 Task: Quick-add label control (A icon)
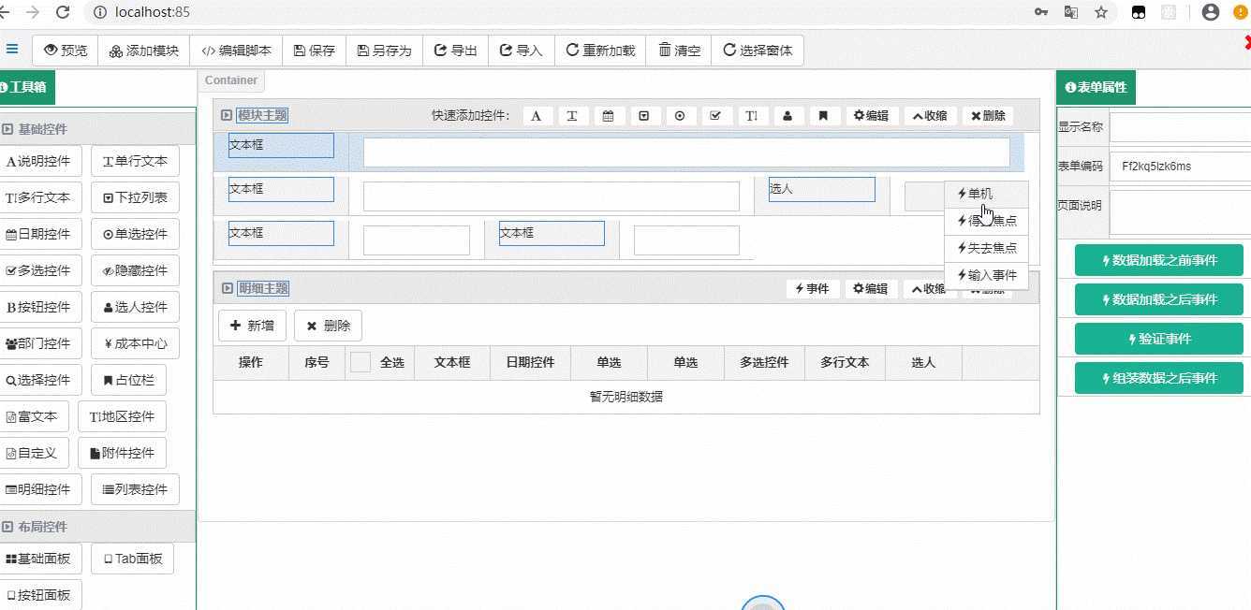tap(537, 116)
